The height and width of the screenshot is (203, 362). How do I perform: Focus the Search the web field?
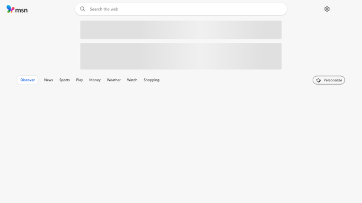tap(181, 9)
